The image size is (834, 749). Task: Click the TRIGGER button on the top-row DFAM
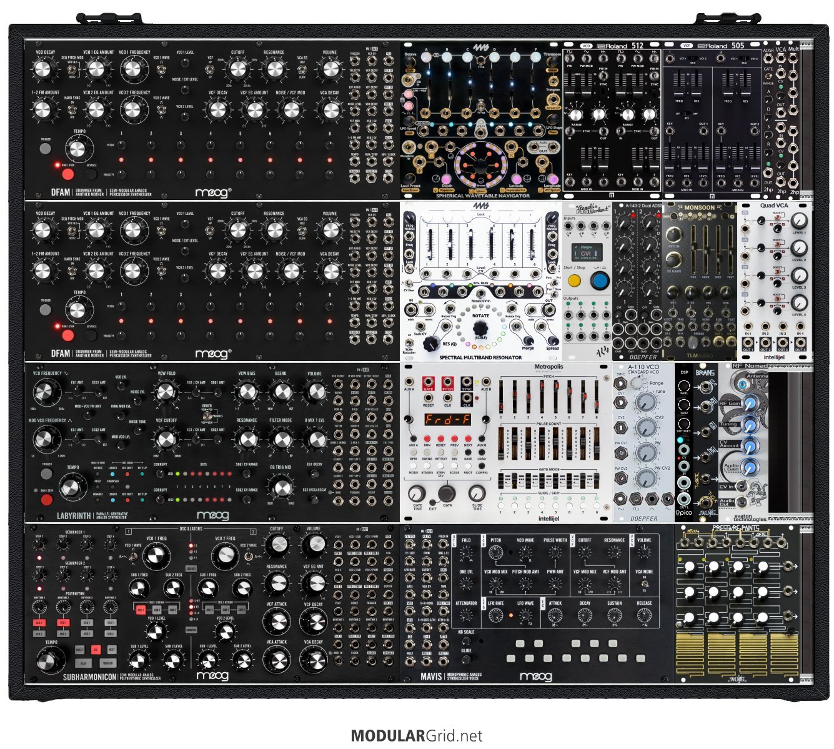click(45, 149)
